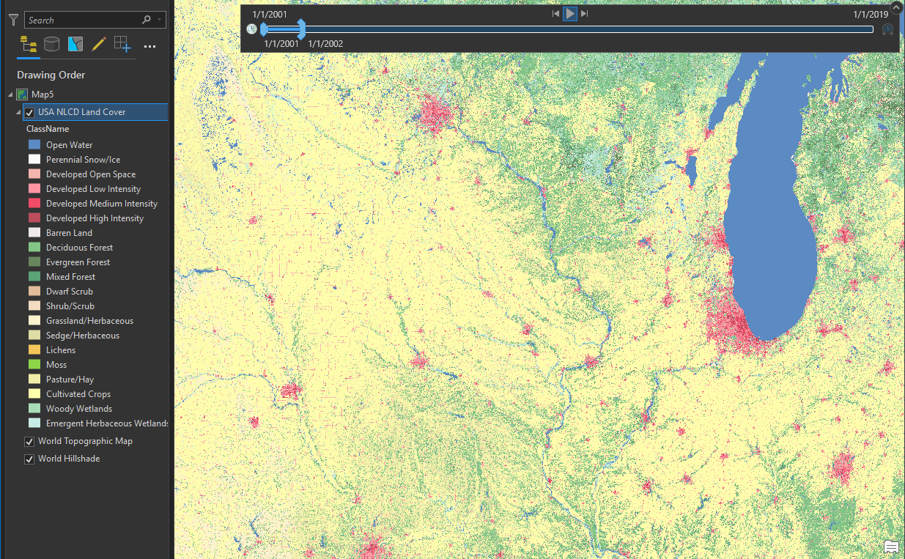The image size is (905, 559).
Task: Click the Open Water color swatch
Action: coord(34,145)
